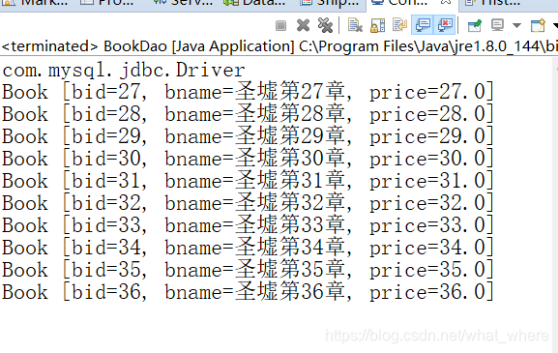Click the terminated BookDao launch description
The height and width of the screenshot is (353, 558).
pyautogui.click(x=279, y=46)
